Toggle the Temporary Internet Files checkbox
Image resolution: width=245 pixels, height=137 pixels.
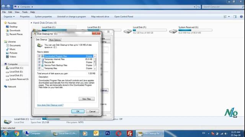coord(39,59)
